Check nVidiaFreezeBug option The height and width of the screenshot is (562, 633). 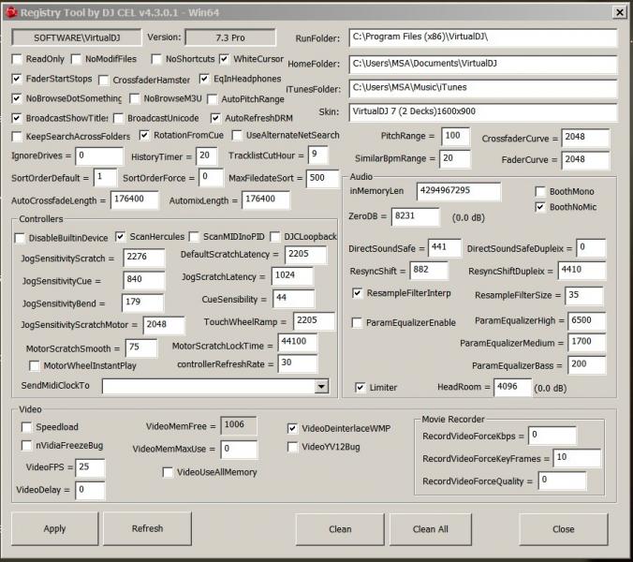[26, 446]
